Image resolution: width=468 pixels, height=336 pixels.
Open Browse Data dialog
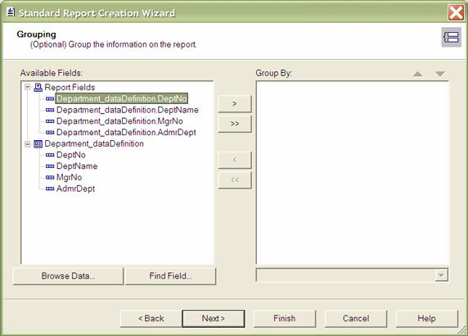point(69,275)
